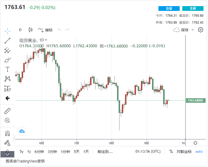Screen dimensions: 208x167
Task: Switch to the 1y time range
Action: 29,152
